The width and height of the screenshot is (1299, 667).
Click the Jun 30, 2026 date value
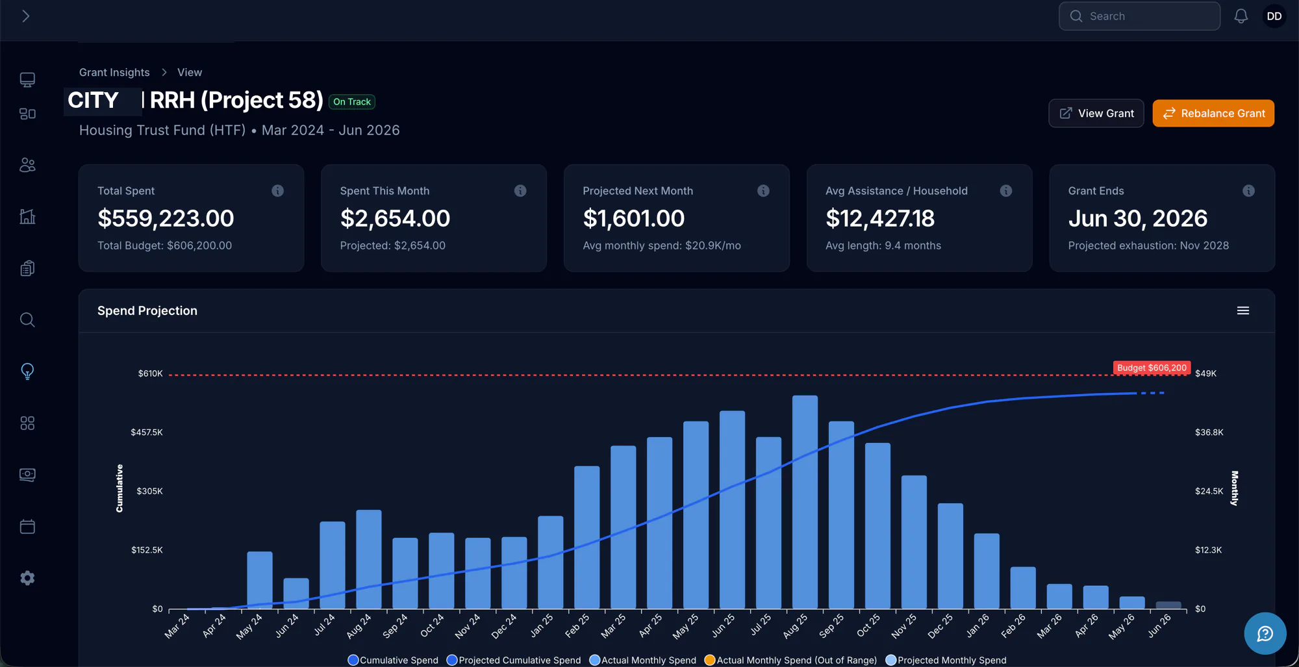click(1138, 218)
